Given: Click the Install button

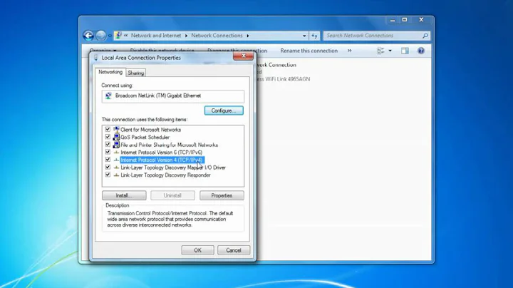Looking at the screenshot, I should [x=124, y=195].
